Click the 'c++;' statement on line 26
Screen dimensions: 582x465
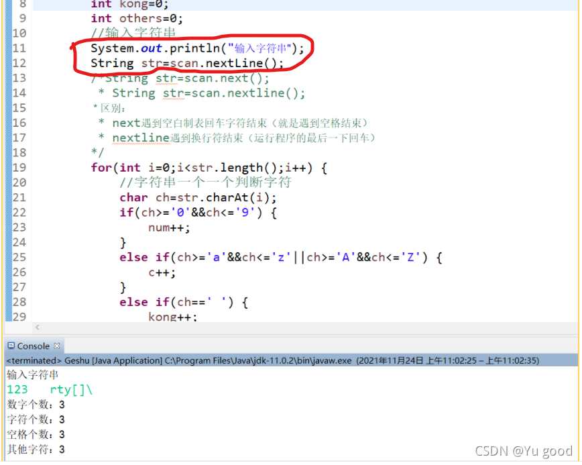click(162, 272)
